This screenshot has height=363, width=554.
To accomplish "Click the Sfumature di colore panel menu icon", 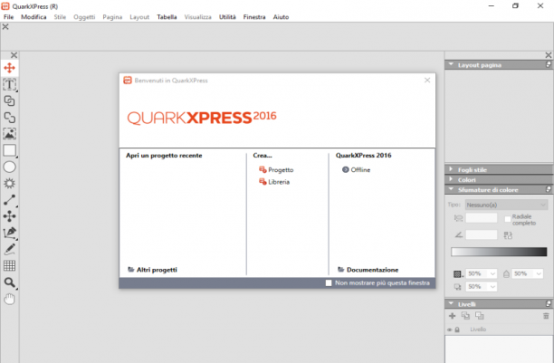I will (x=549, y=189).
